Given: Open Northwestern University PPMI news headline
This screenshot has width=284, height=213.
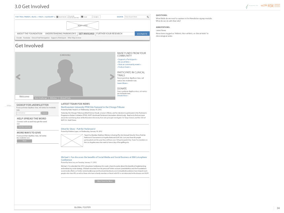Looking at the screenshot, I should pos(93,107).
